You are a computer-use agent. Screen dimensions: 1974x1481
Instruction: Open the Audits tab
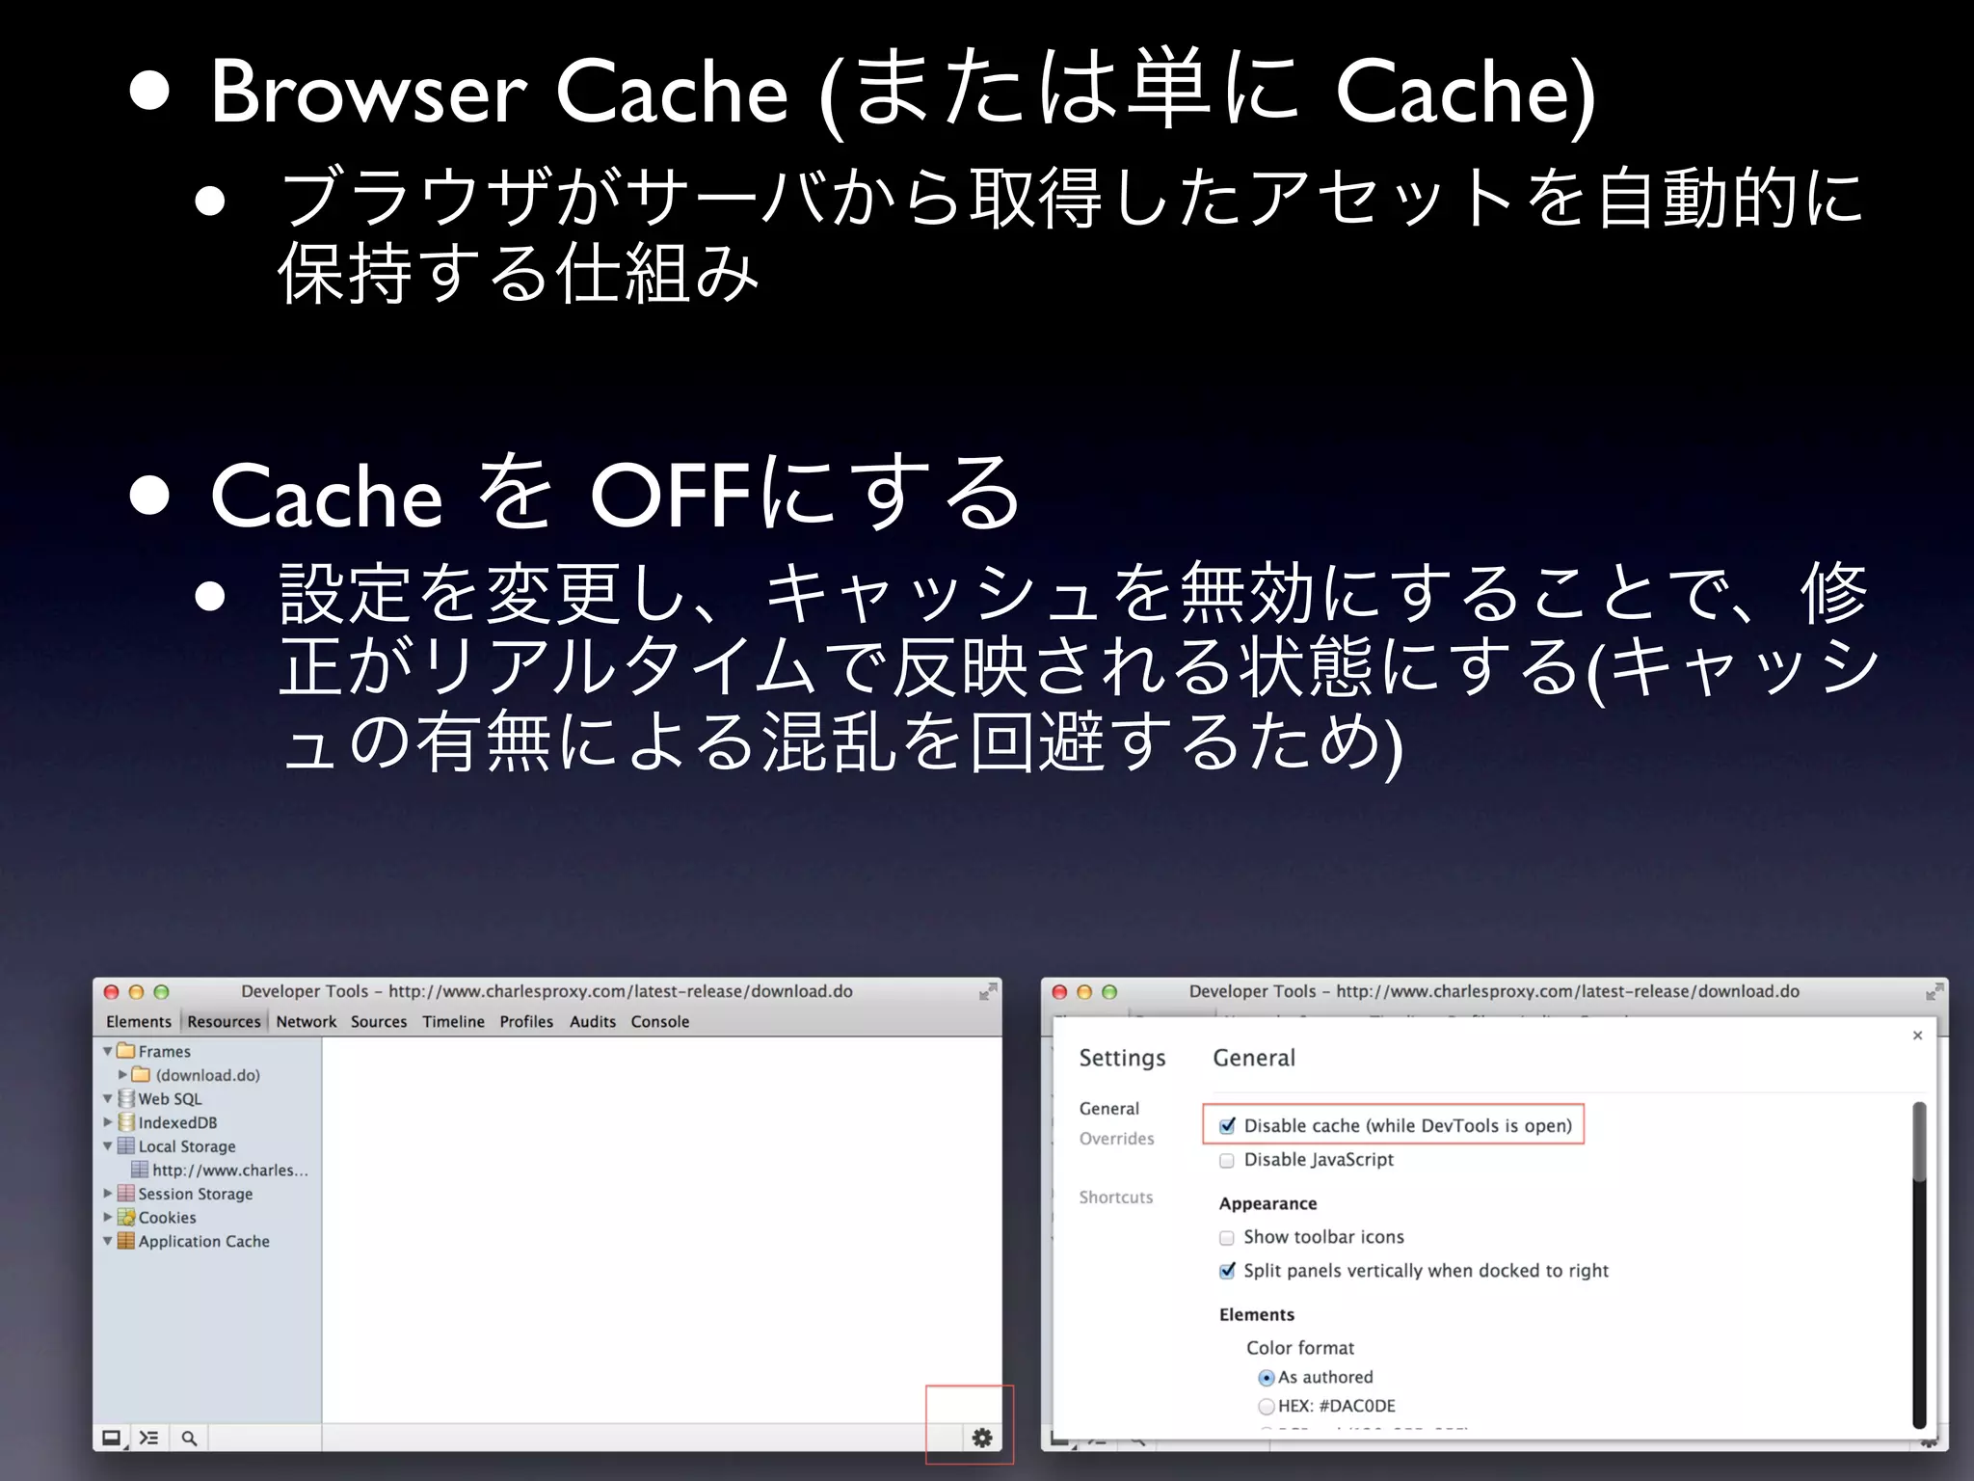click(x=593, y=1021)
